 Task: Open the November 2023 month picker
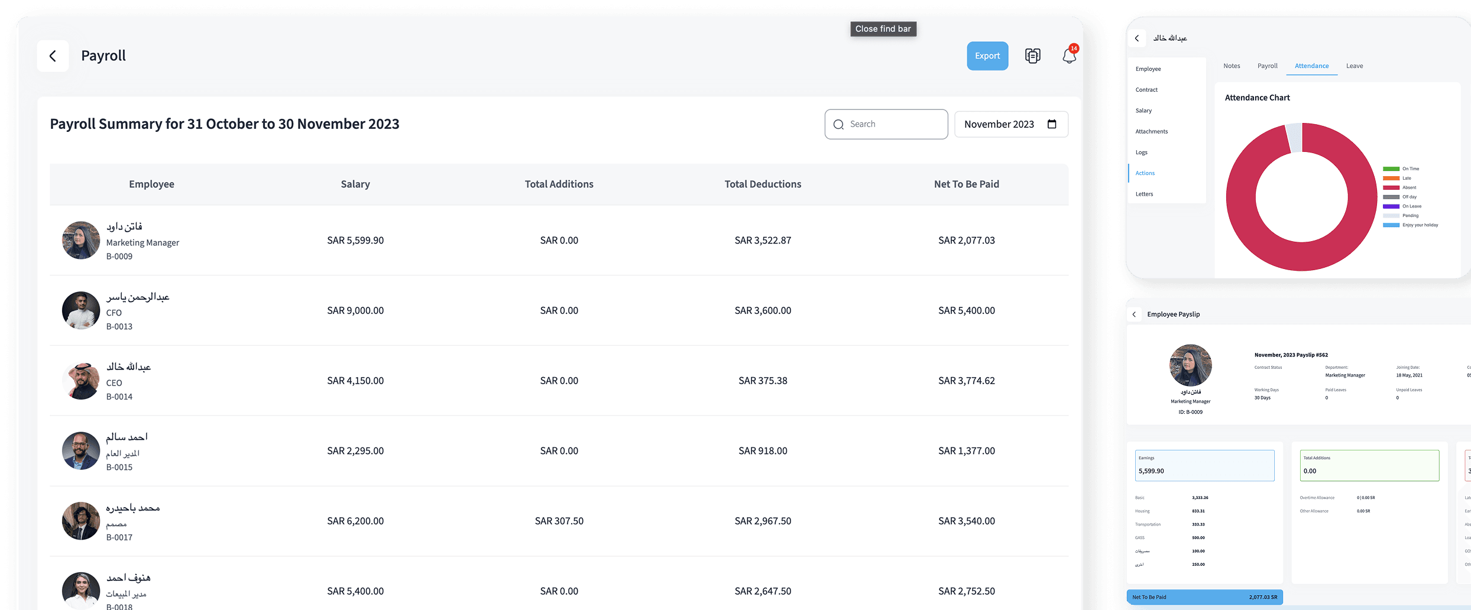(x=999, y=124)
